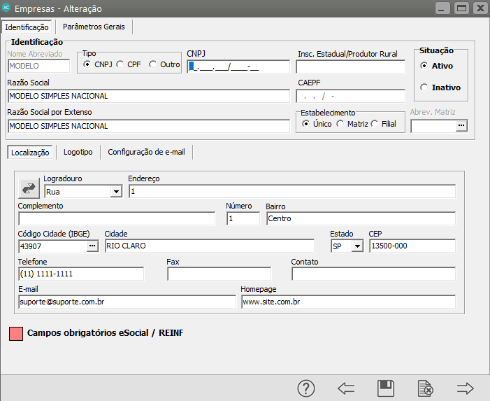Switch to the Parâmetros Gerais tab
This screenshot has height=401, width=490.
[94, 27]
